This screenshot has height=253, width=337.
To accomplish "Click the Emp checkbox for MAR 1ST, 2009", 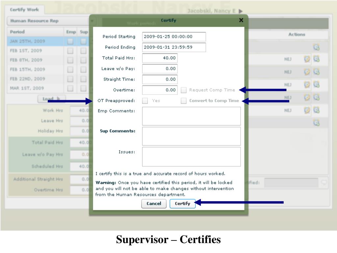I will click(x=70, y=88).
